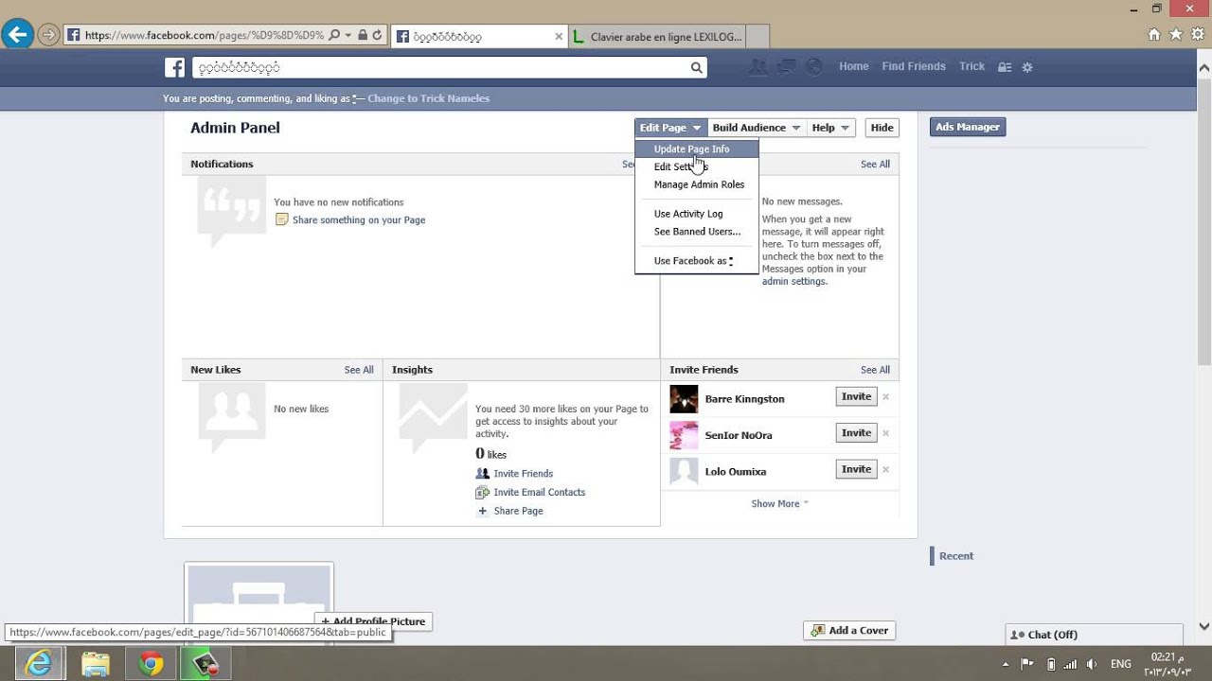Open Internet Explorer from the taskbar
This screenshot has height=681, width=1212.
pos(39,664)
